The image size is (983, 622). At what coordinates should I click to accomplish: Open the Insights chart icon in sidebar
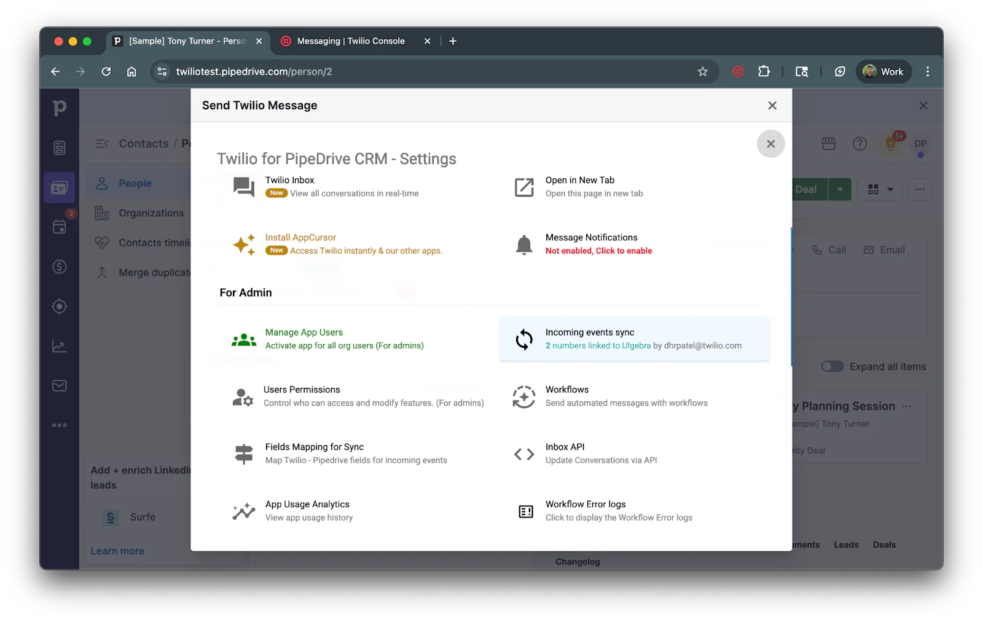click(x=59, y=345)
